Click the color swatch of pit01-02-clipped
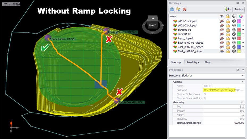The image size is (247, 139). [x=239, y=26]
